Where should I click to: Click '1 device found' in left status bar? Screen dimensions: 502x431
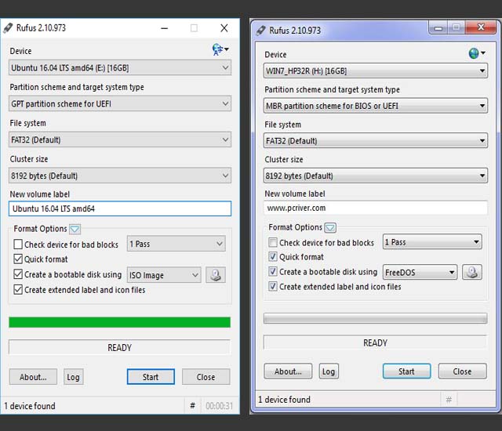[x=30, y=406]
